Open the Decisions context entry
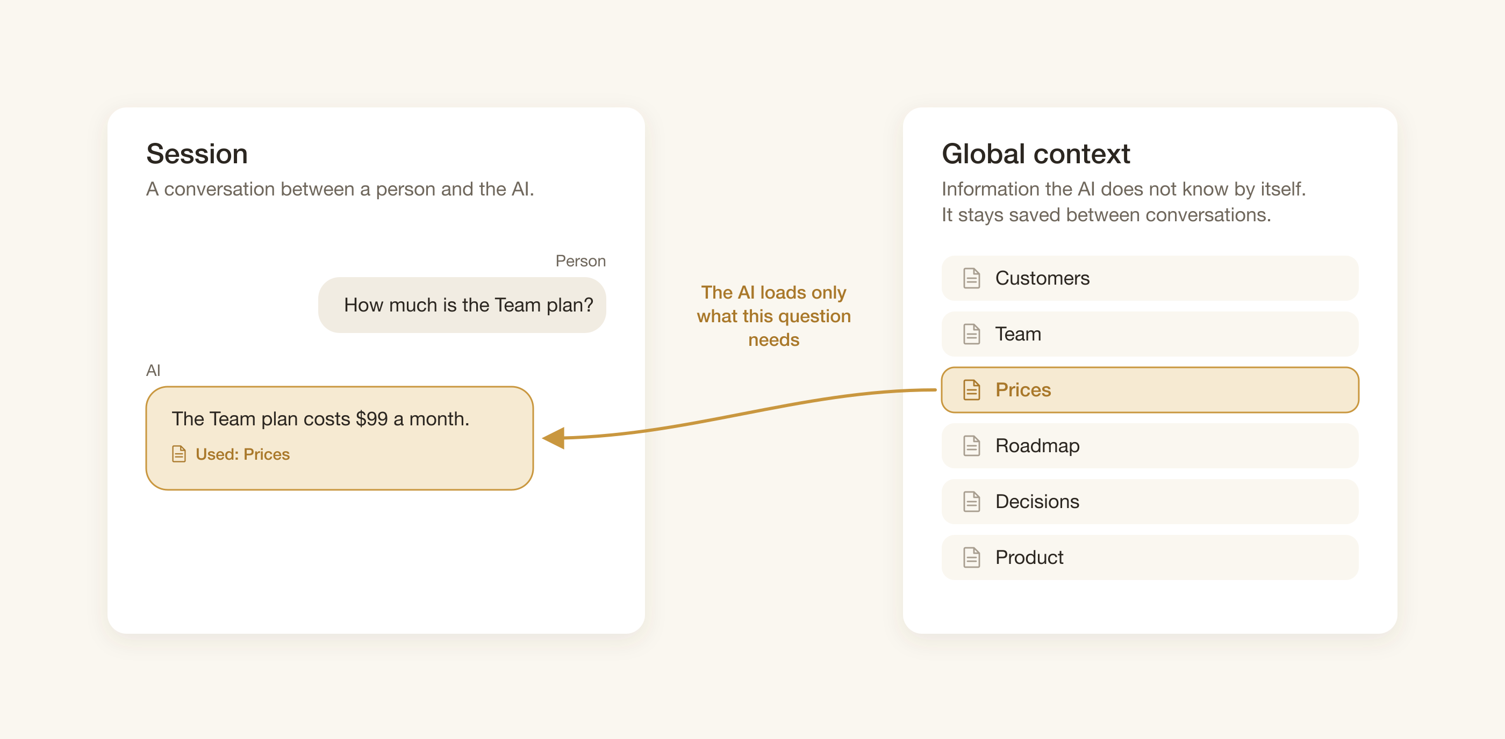Image resolution: width=1505 pixels, height=739 pixels. pyautogui.click(x=1149, y=502)
